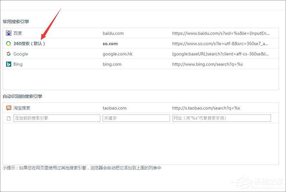Select the 360搜索（默认） entry

[x=29, y=43]
